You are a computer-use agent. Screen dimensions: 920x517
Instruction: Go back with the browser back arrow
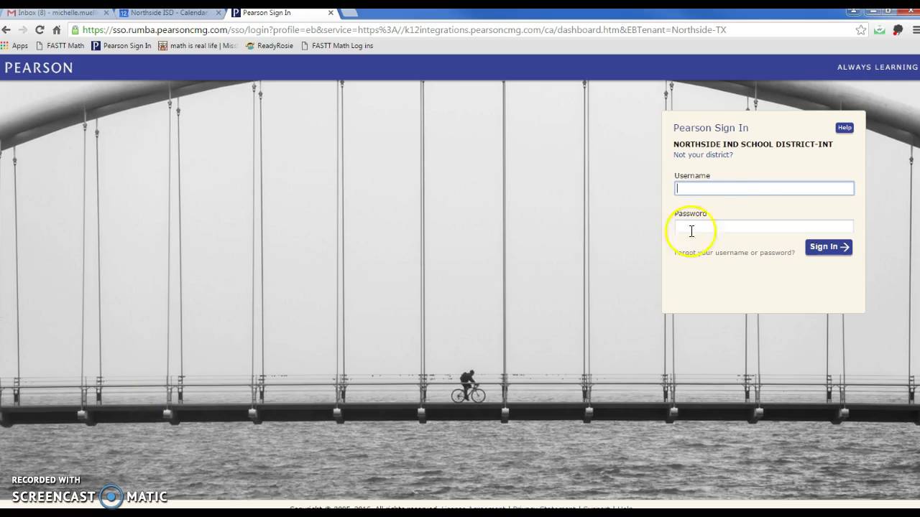coord(6,29)
